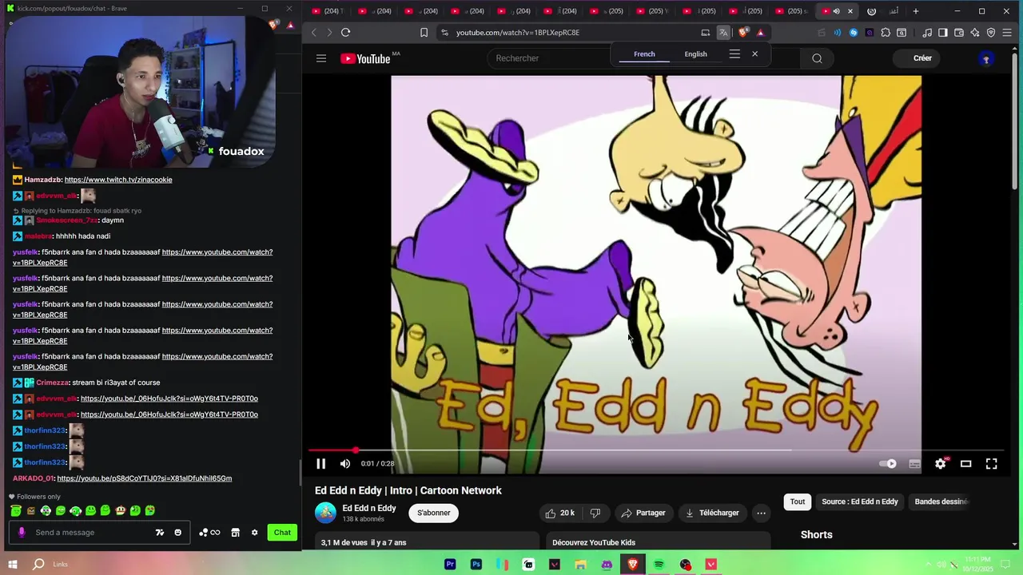Open ARKADO_01's youtu.be link in chat
Viewport: 1023px width, 575px height.
145,478
